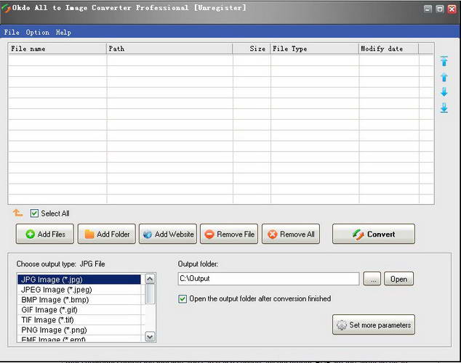Image resolution: width=461 pixels, height=363 pixels.
Task: Click the Remove All button
Action: [x=291, y=234]
